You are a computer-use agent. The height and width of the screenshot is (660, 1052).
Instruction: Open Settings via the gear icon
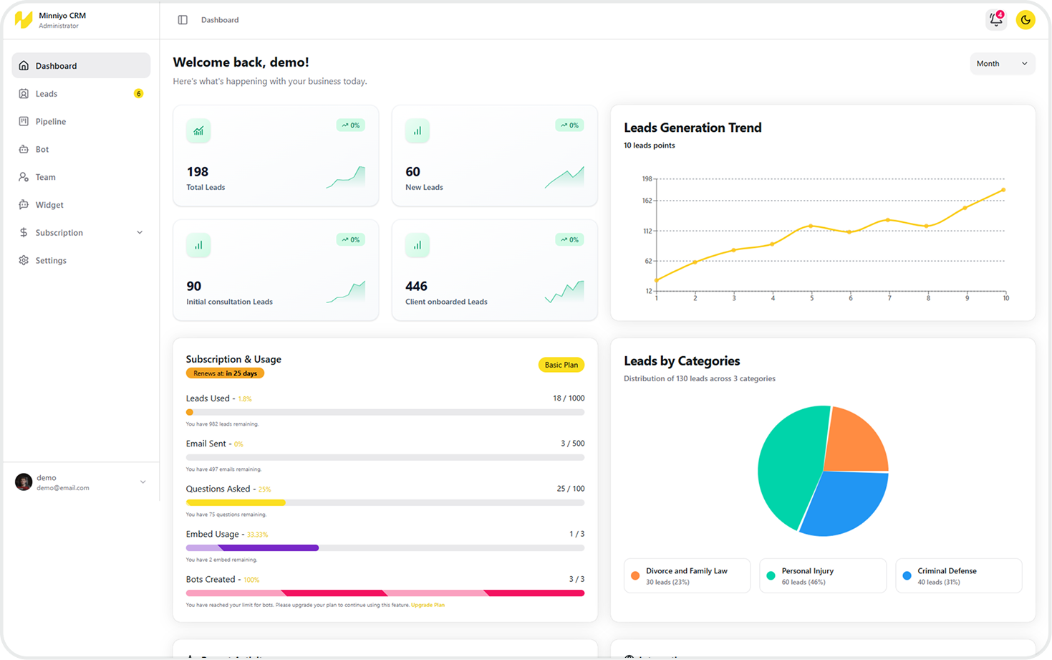(x=24, y=260)
